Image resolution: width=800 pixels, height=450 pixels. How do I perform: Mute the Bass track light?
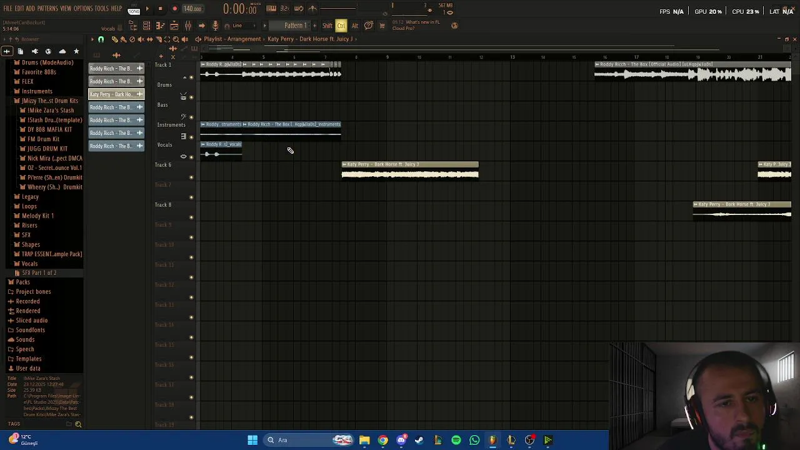coord(191,117)
